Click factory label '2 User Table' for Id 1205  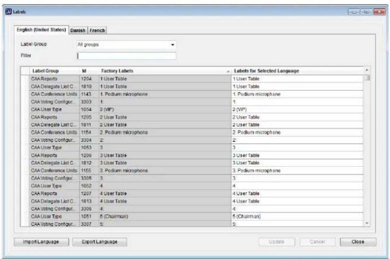[x=165, y=117]
